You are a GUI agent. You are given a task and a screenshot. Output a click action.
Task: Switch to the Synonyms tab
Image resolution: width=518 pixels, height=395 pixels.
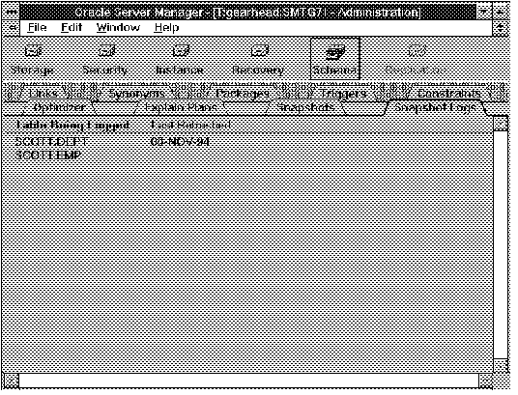[136, 94]
